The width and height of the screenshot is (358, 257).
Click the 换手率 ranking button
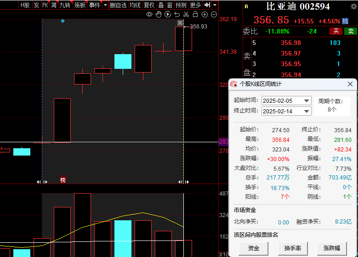[293, 248]
